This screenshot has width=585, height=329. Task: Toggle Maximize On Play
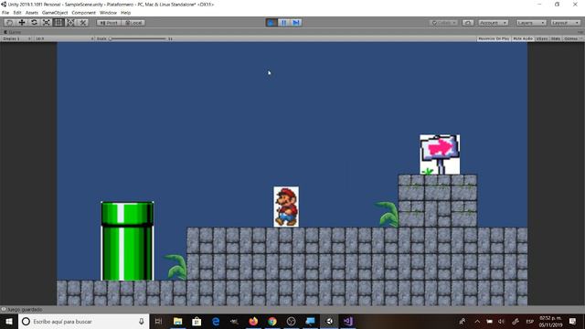point(494,38)
